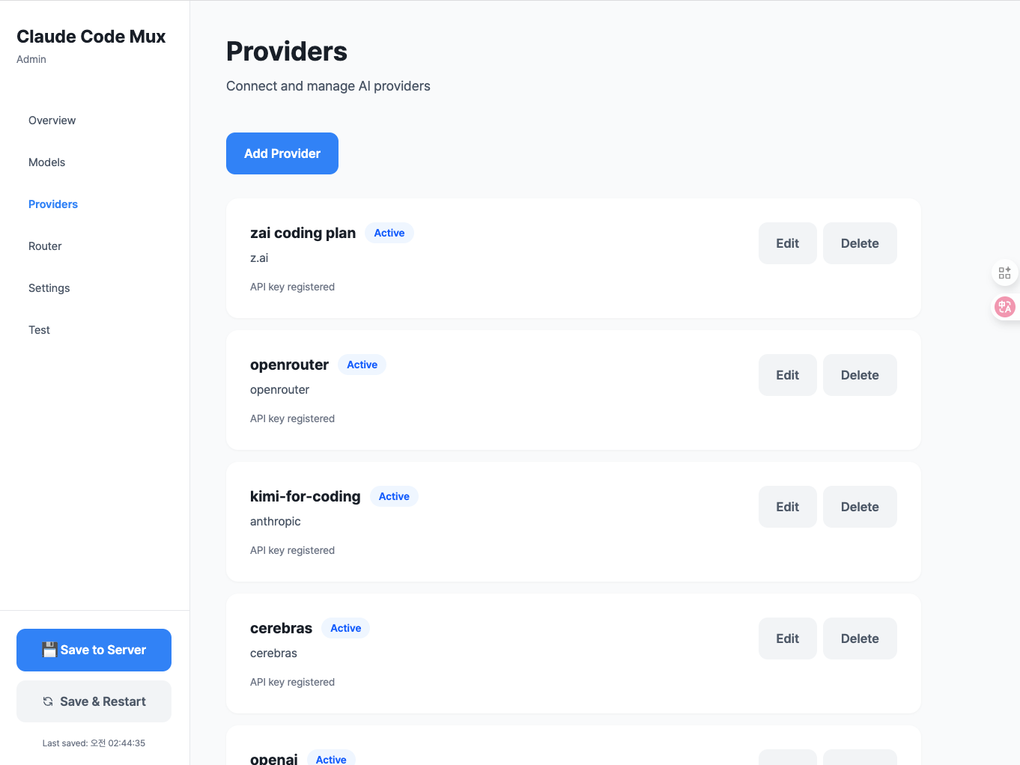
Task: Click the Active badge next to zai coding plan
Action: pyautogui.click(x=389, y=233)
